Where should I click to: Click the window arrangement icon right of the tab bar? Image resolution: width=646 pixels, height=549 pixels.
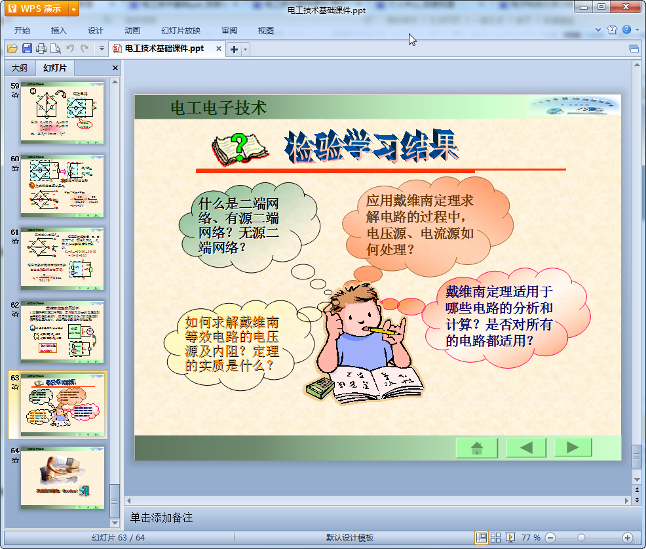click(634, 49)
